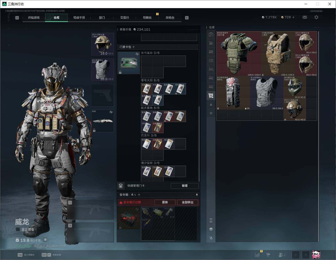Swap the knife using its arrows icon
Image resolution: width=336 pixels, height=260 pixels.
point(111,112)
